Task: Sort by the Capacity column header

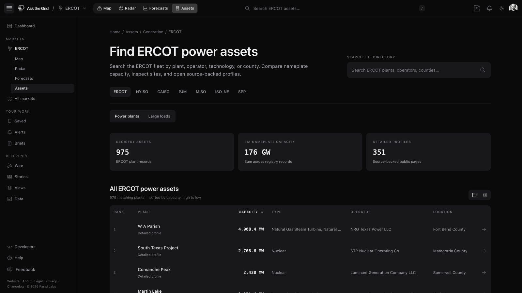Action: tap(251, 212)
